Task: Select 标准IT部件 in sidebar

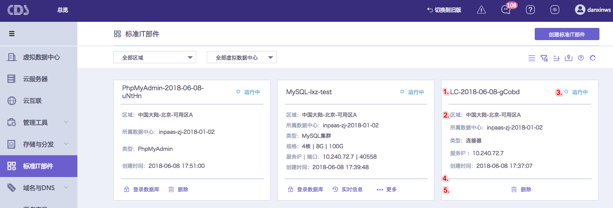Action: tap(38, 166)
